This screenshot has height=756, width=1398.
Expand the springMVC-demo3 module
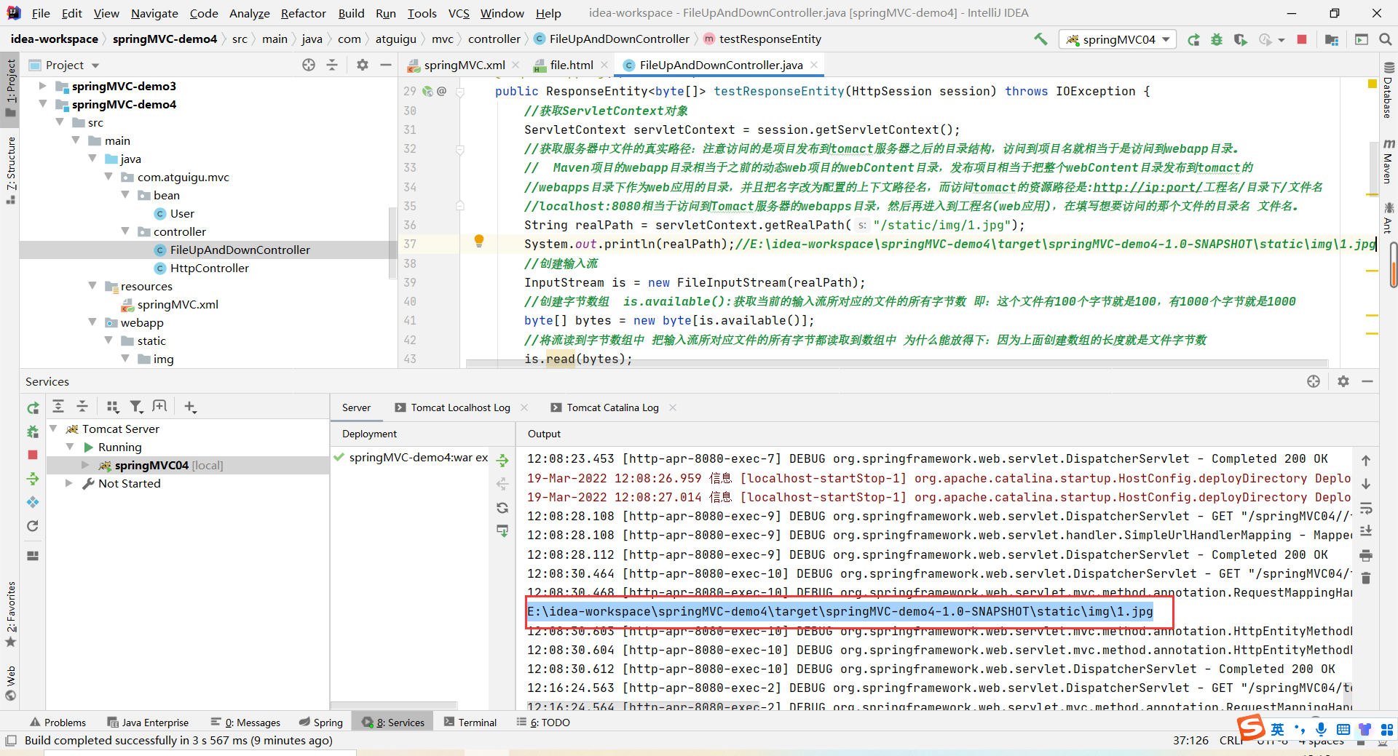coord(43,86)
